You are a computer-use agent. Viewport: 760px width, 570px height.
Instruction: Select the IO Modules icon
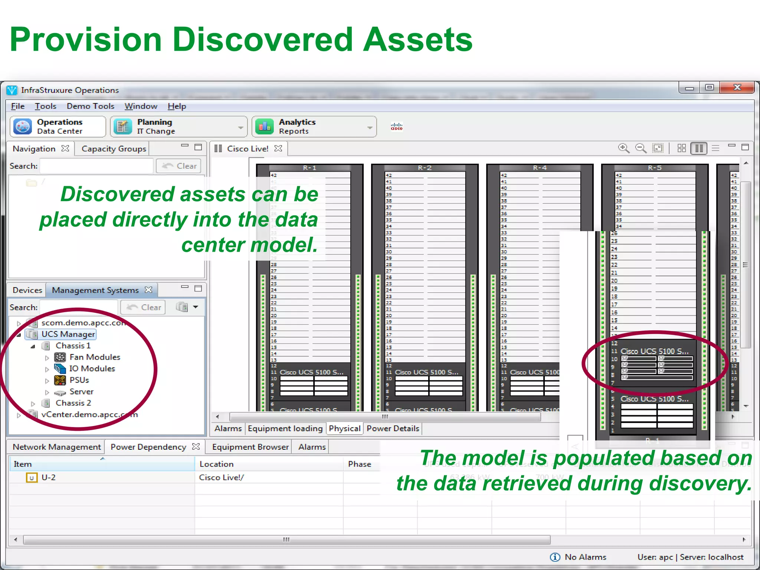point(60,369)
